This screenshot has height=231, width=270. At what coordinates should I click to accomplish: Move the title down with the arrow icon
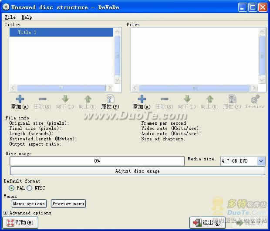65,99
